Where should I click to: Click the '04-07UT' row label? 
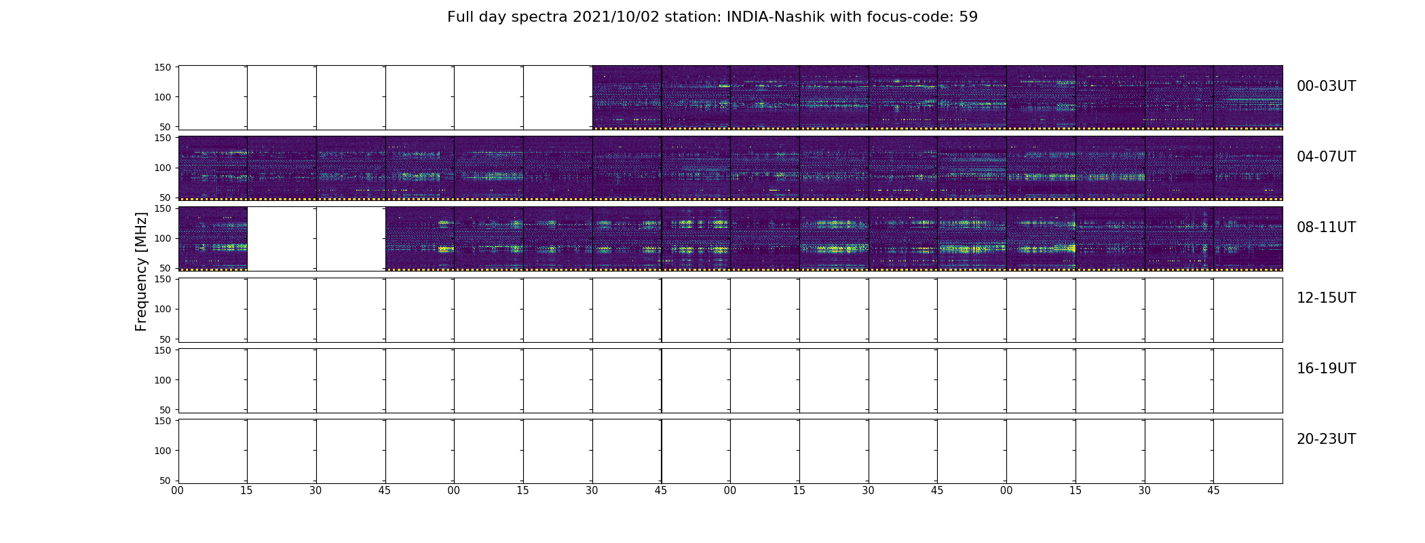coord(1326,157)
